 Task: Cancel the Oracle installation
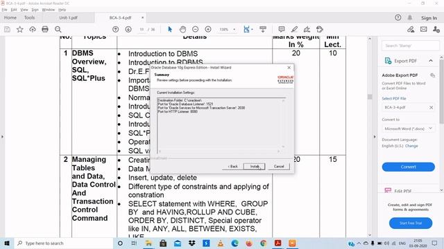[x=279, y=166]
